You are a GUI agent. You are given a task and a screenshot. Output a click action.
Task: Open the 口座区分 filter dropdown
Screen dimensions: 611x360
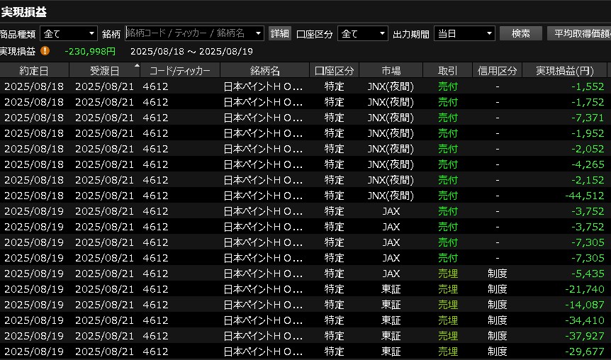[x=364, y=33]
